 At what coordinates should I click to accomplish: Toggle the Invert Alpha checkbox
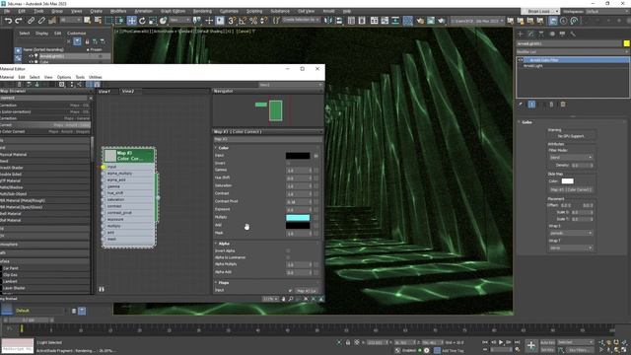288,250
